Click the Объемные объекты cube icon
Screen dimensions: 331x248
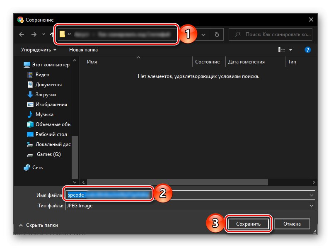pyautogui.click(x=30, y=124)
